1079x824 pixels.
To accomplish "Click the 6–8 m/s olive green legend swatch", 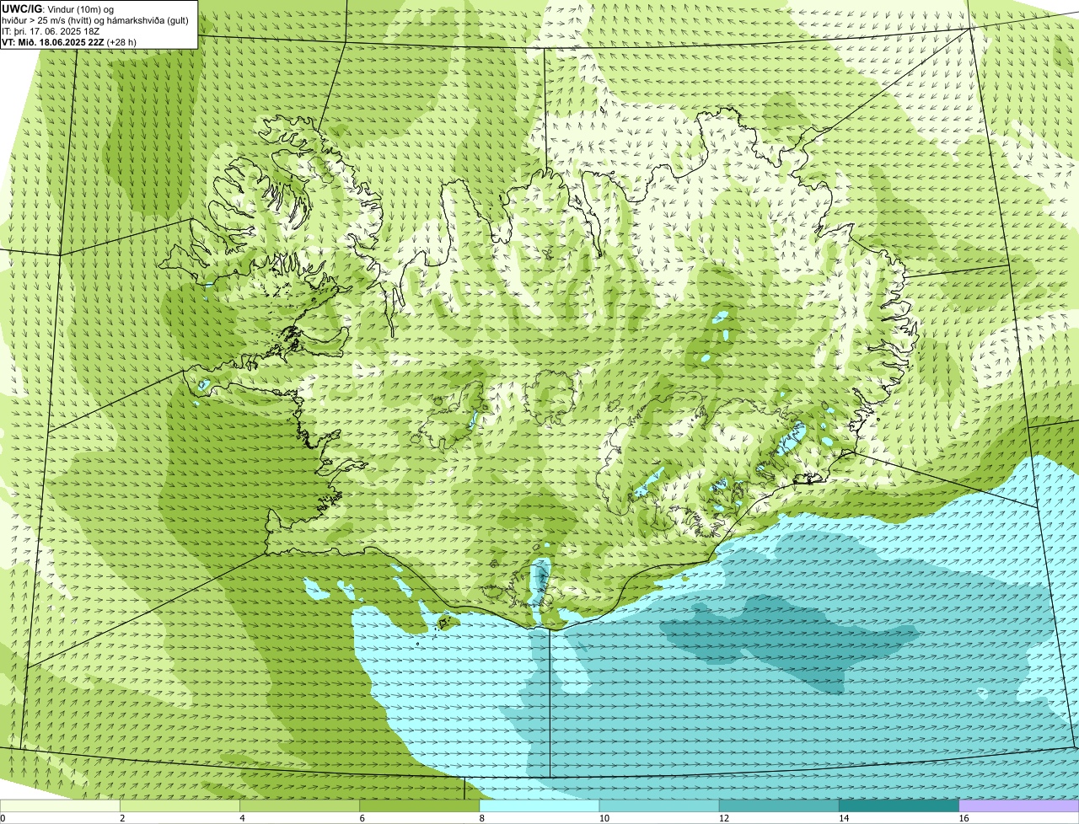I will (419, 805).
